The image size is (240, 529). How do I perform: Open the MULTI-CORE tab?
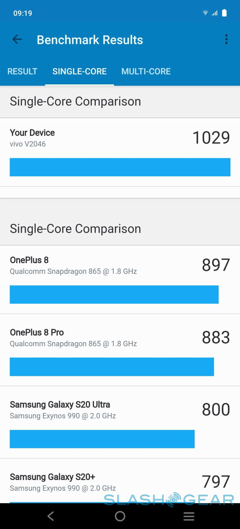pyautogui.click(x=146, y=71)
